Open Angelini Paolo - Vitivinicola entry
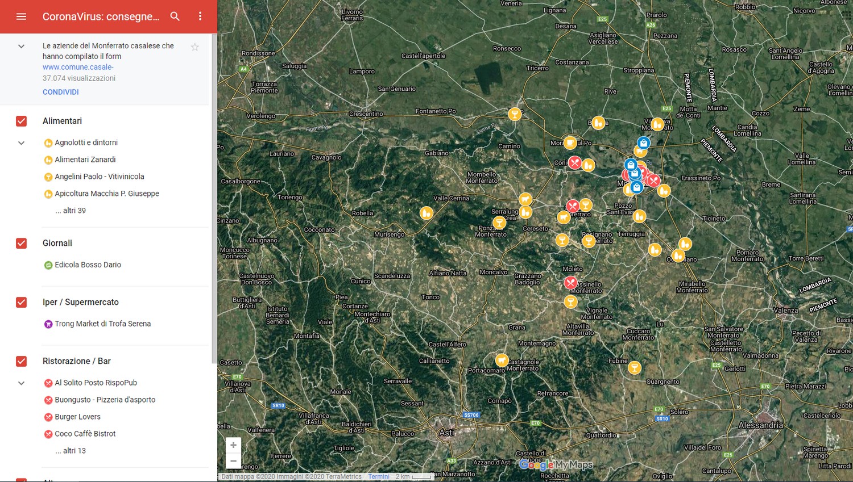The height and width of the screenshot is (482, 853). (x=100, y=177)
